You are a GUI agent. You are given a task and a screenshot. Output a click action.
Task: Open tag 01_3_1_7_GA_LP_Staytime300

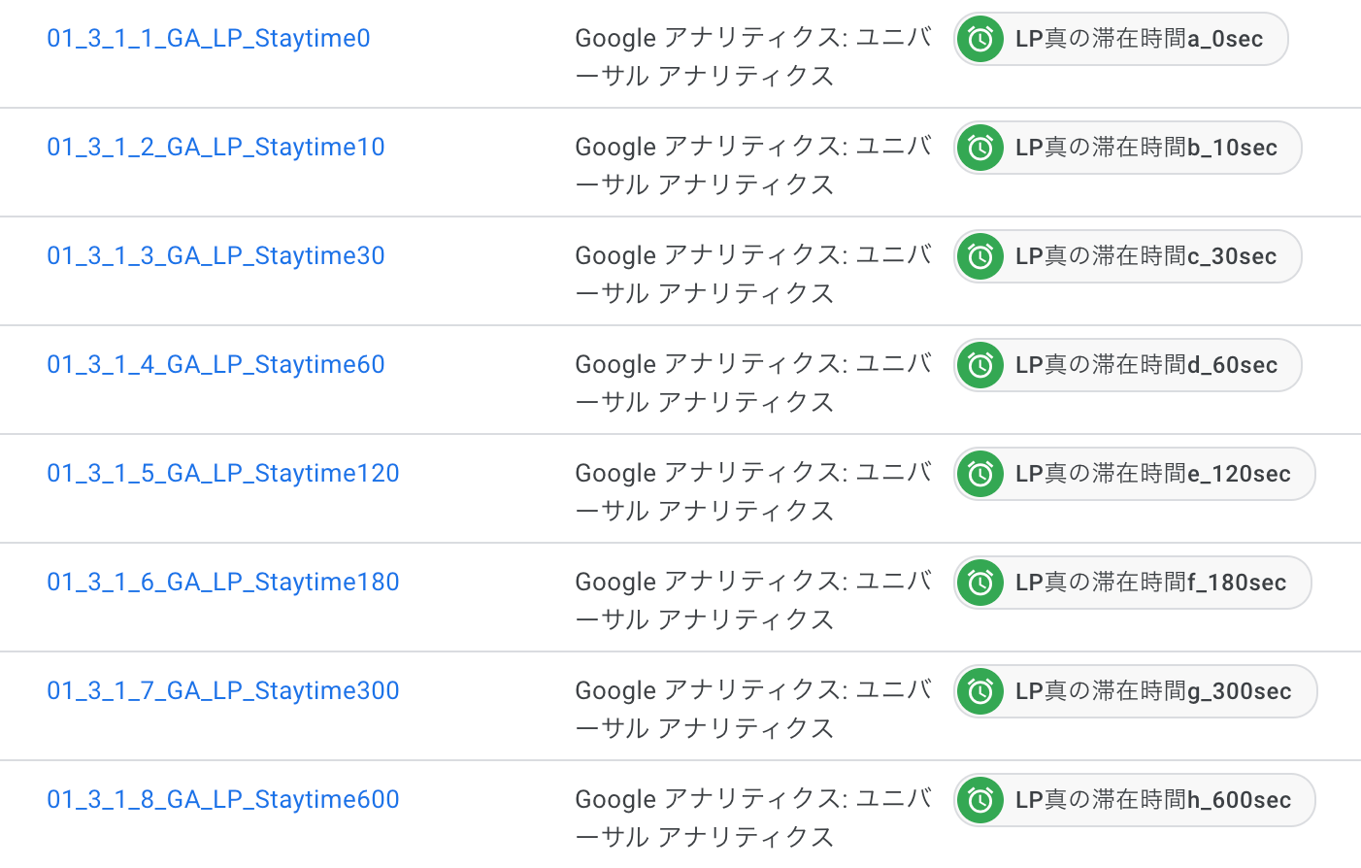coord(223,691)
